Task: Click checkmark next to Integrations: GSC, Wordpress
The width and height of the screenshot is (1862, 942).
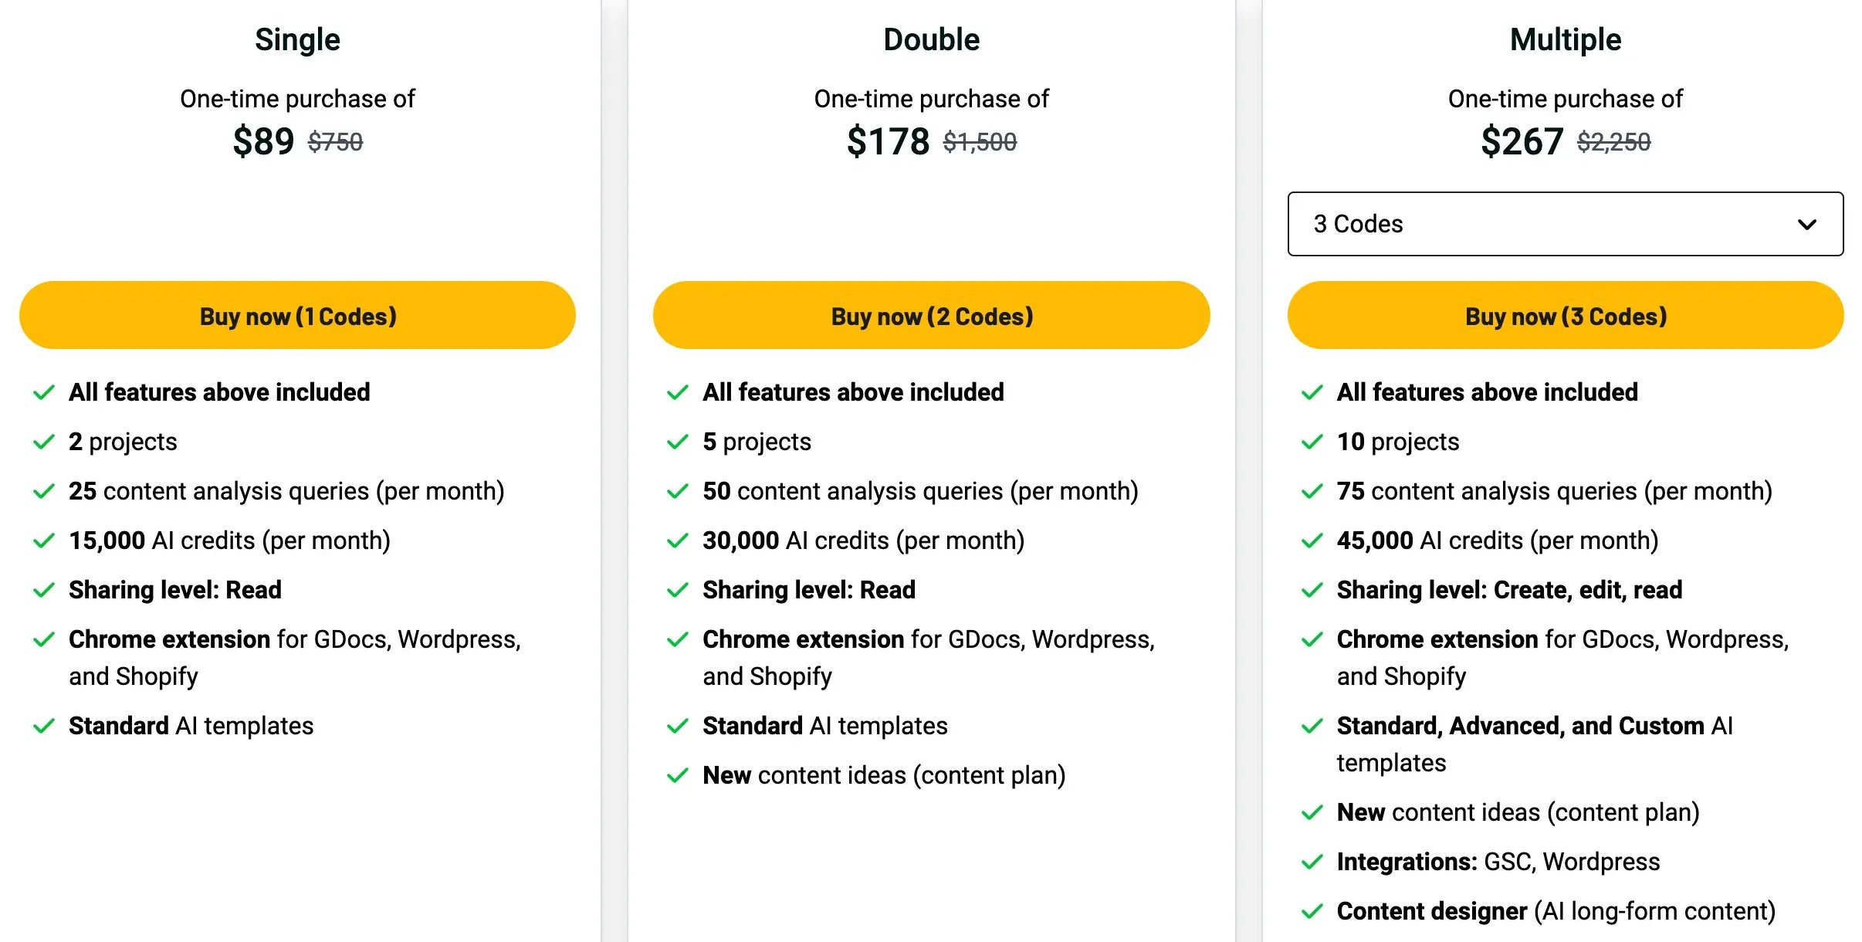Action: click(1312, 862)
